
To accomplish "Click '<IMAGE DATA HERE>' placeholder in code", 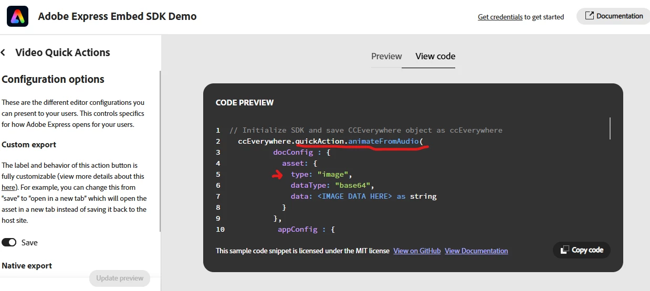I will (x=355, y=196).
